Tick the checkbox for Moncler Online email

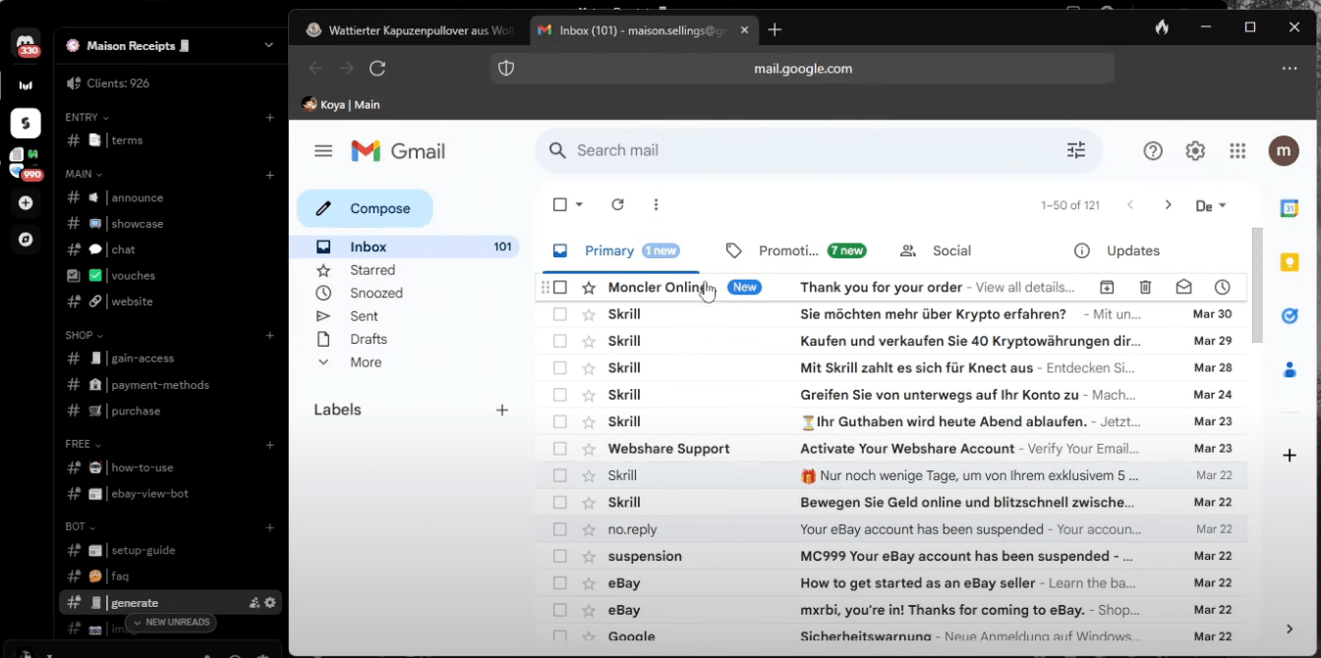point(560,288)
